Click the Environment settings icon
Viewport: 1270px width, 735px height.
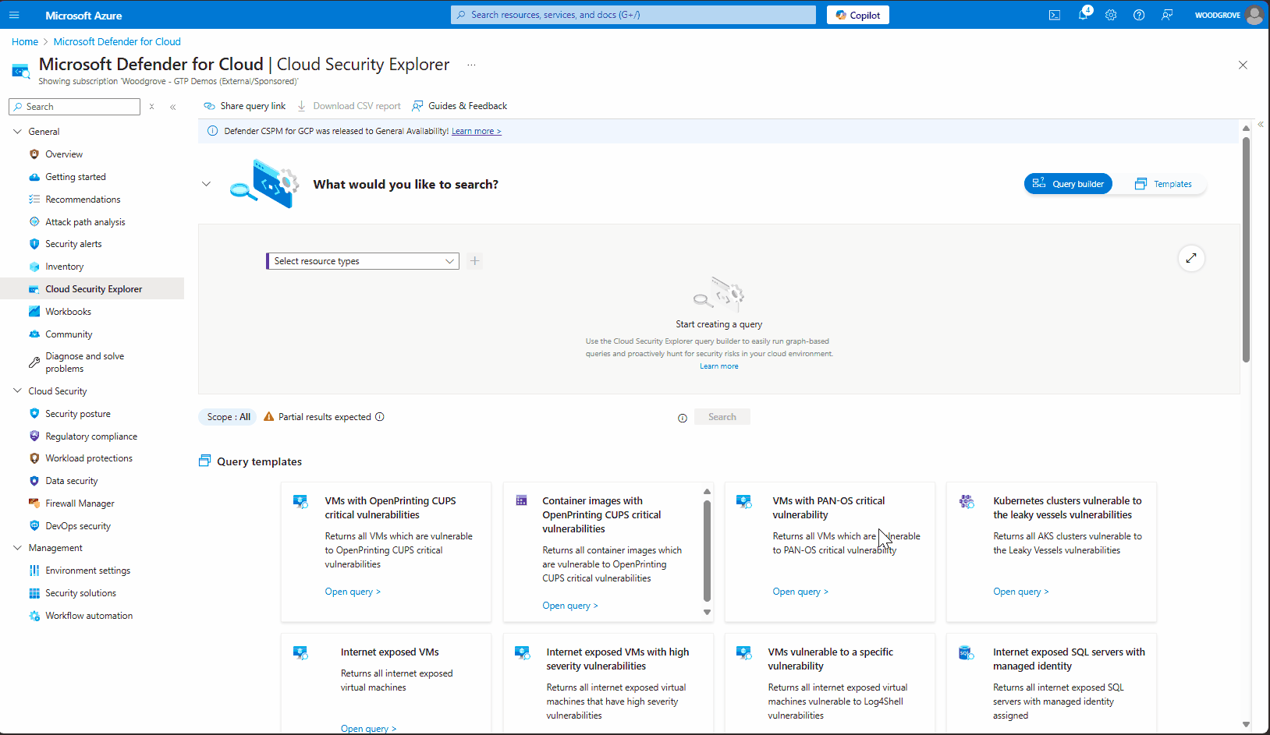click(x=34, y=571)
